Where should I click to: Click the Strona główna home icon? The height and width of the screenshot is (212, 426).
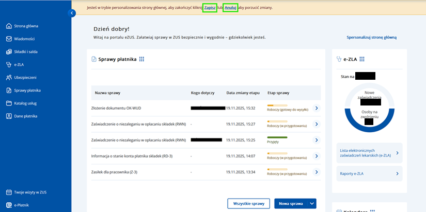click(x=9, y=26)
